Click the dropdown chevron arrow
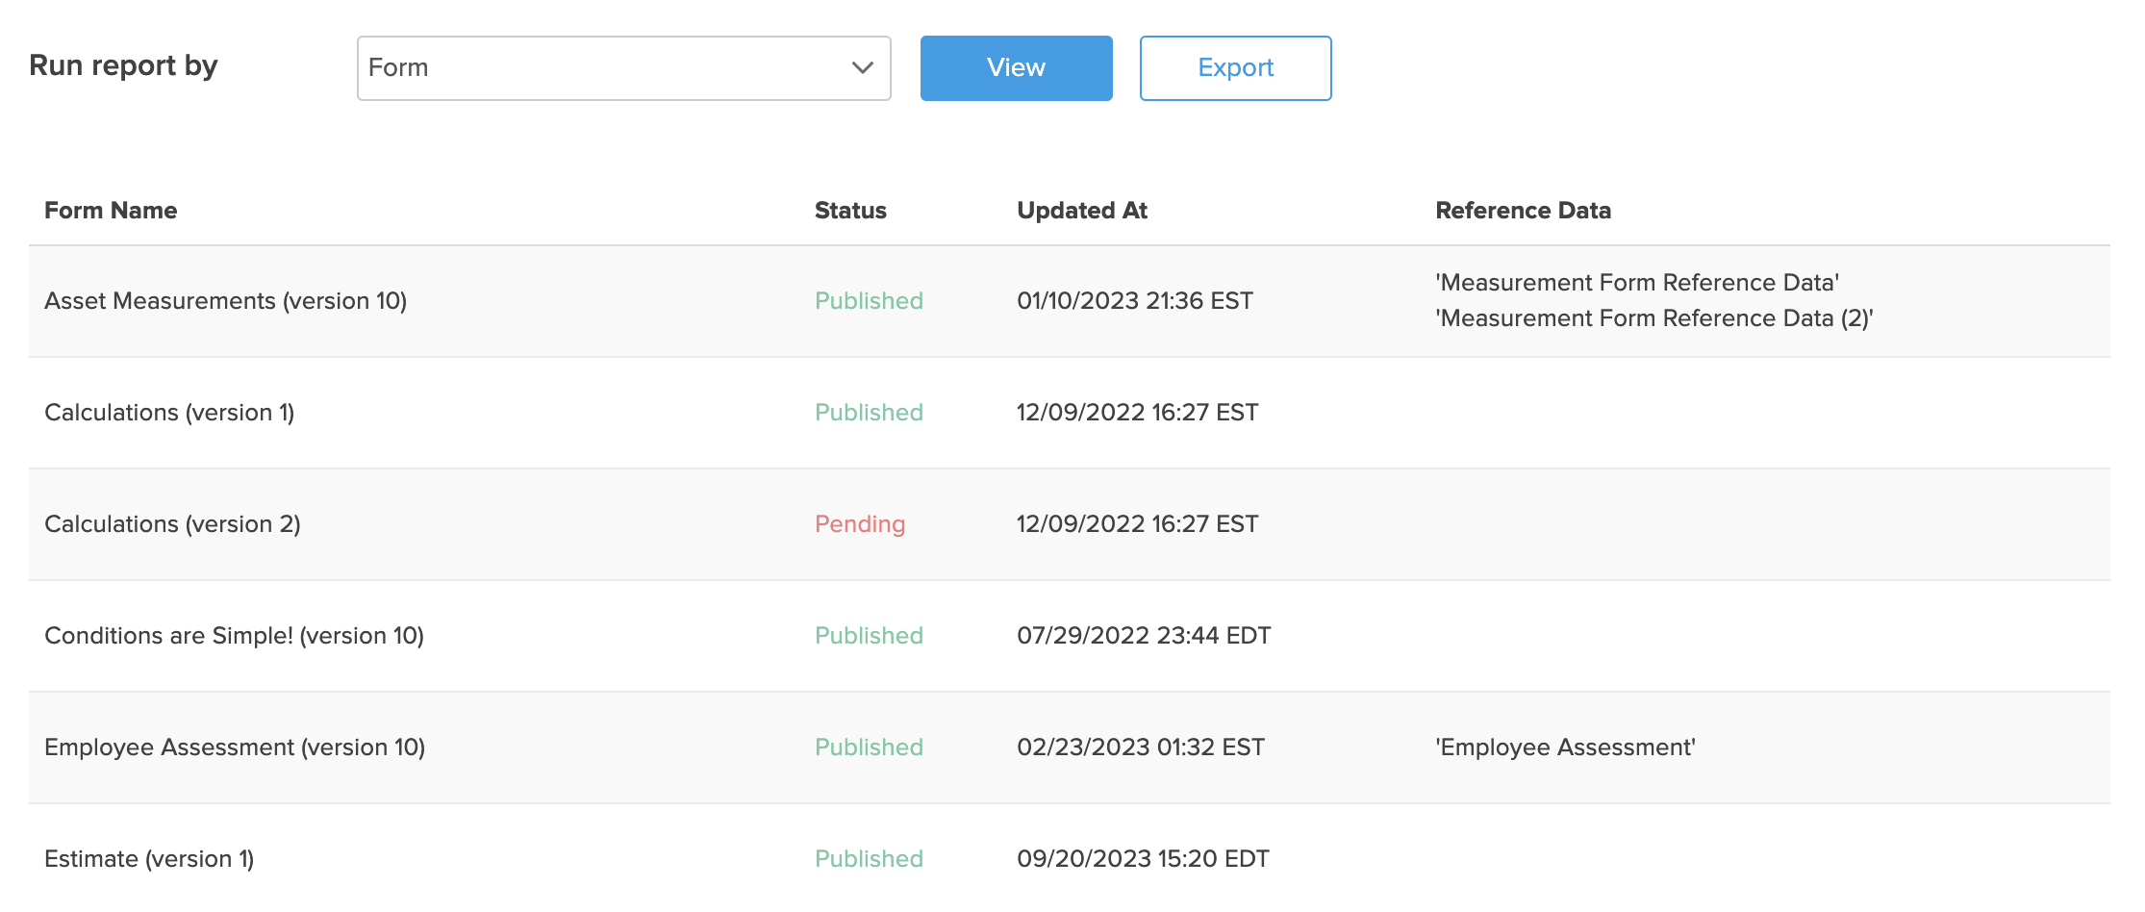2145x912 pixels. tap(862, 68)
